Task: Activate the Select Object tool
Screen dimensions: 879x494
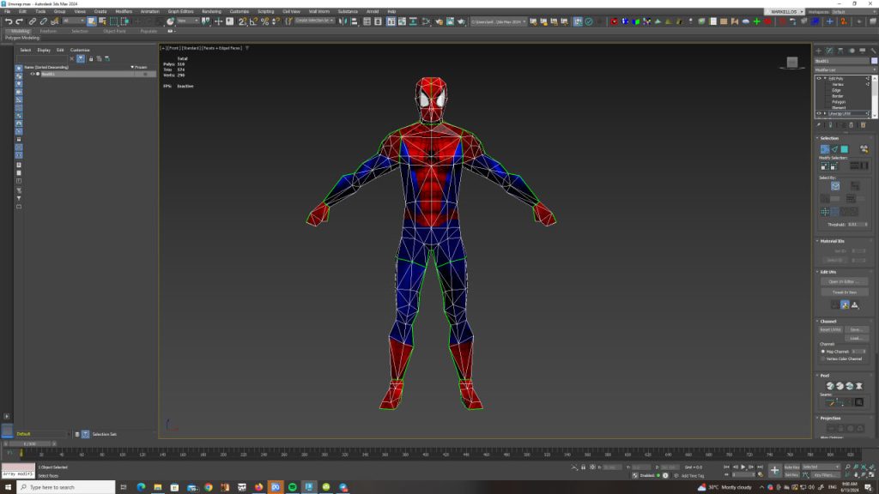Action: pyautogui.click(x=91, y=21)
